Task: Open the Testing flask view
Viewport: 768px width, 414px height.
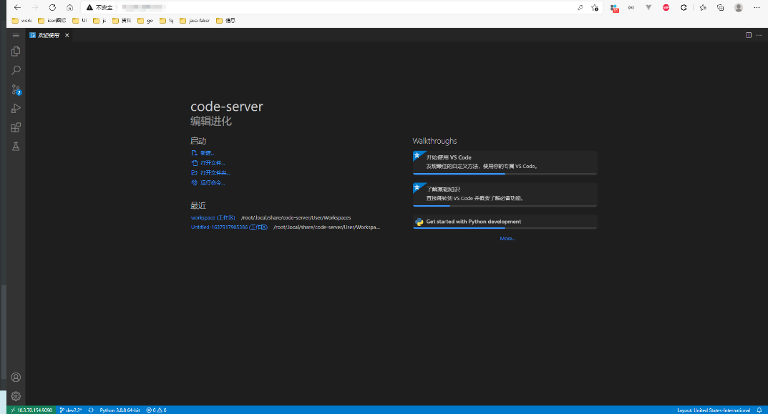Action: coord(16,147)
